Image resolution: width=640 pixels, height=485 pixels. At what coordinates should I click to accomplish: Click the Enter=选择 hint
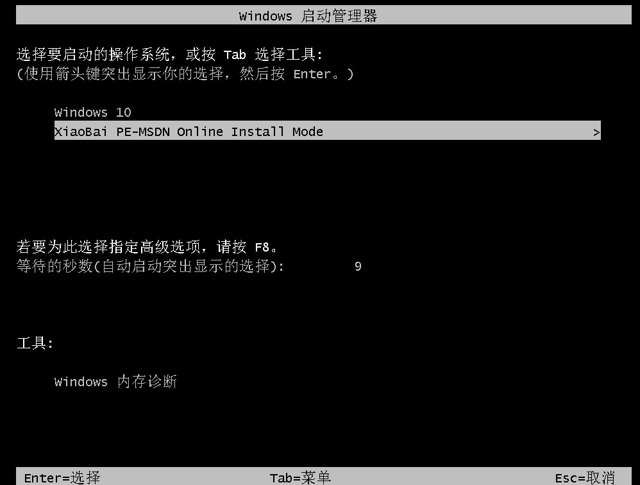(62, 477)
